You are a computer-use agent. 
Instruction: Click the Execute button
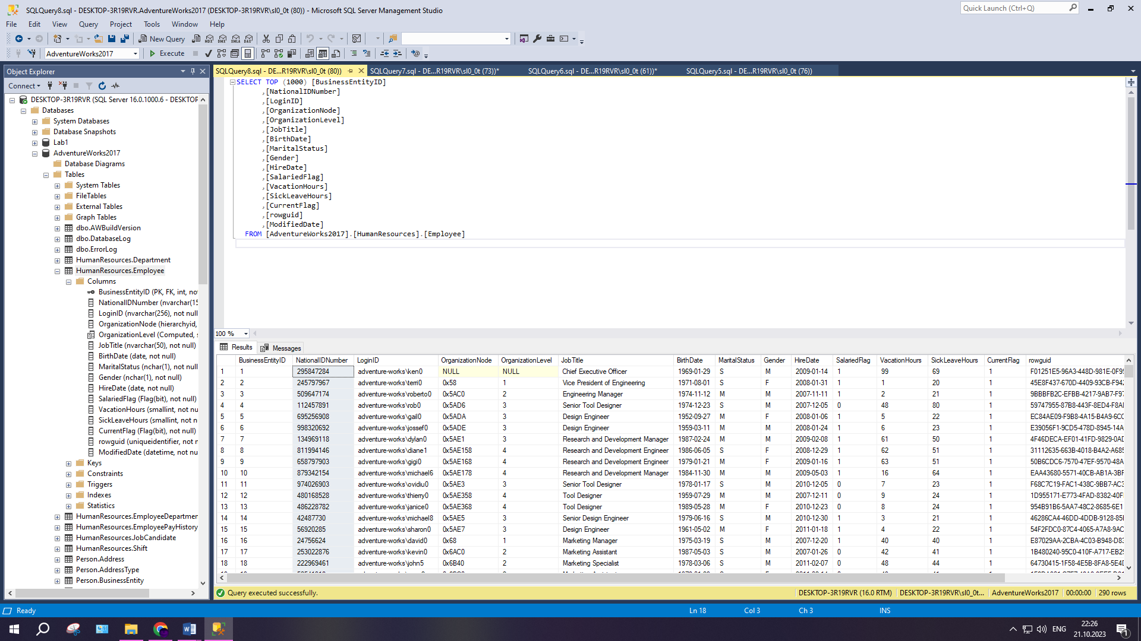(x=167, y=54)
